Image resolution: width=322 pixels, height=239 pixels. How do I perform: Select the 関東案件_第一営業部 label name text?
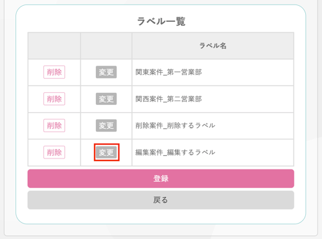pyautogui.click(x=169, y=72)
